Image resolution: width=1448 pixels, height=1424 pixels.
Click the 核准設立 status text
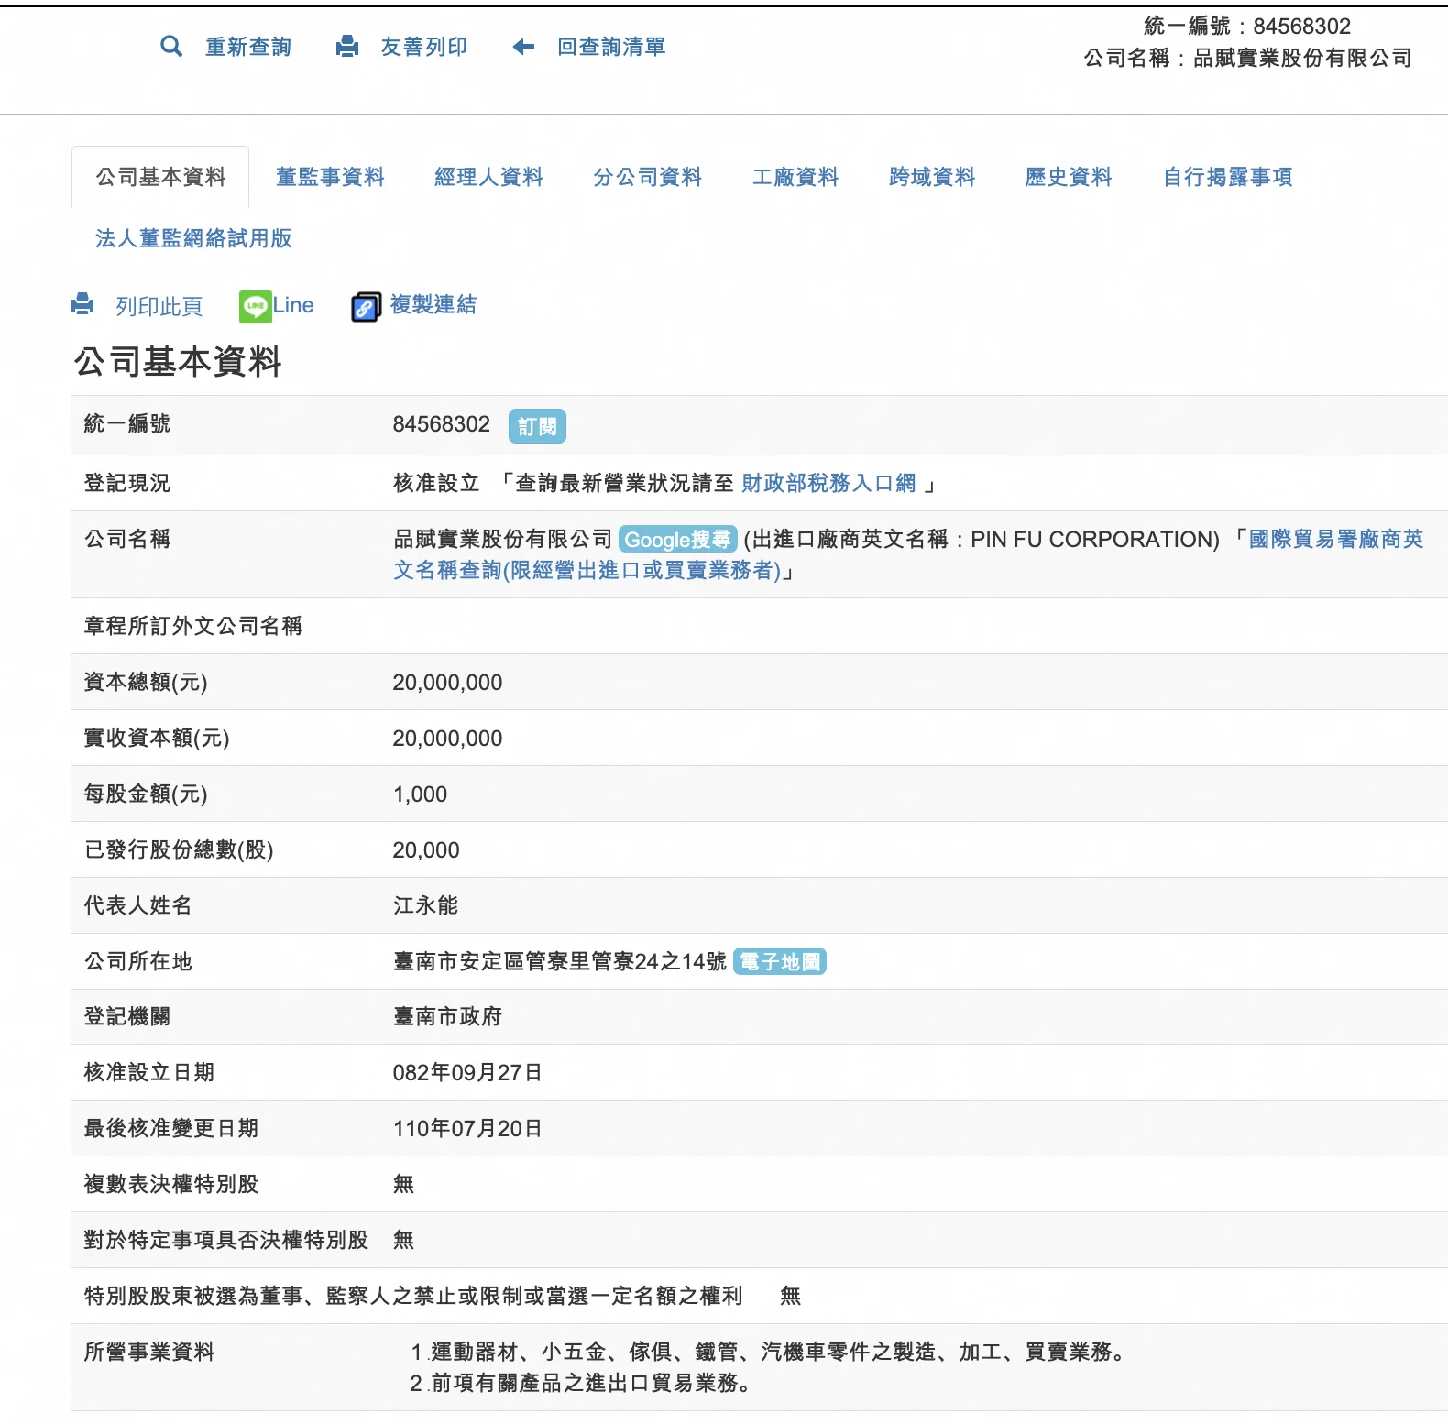click(x=436, y=483)
